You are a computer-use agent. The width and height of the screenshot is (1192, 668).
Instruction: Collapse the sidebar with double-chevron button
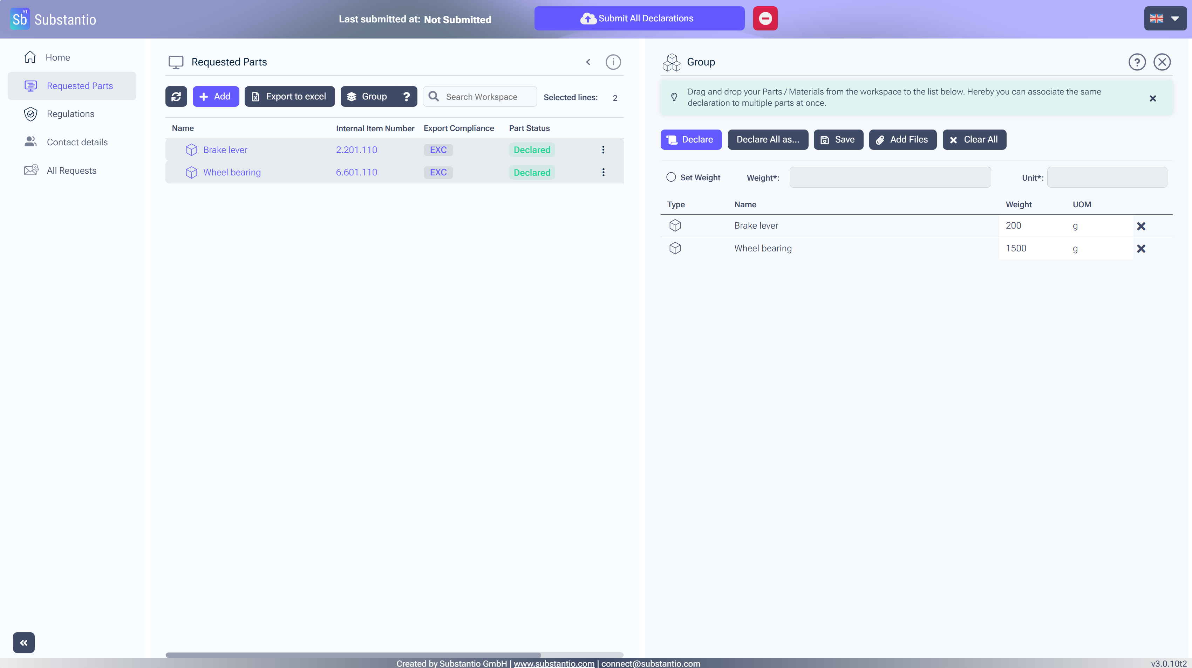(23, 642)
